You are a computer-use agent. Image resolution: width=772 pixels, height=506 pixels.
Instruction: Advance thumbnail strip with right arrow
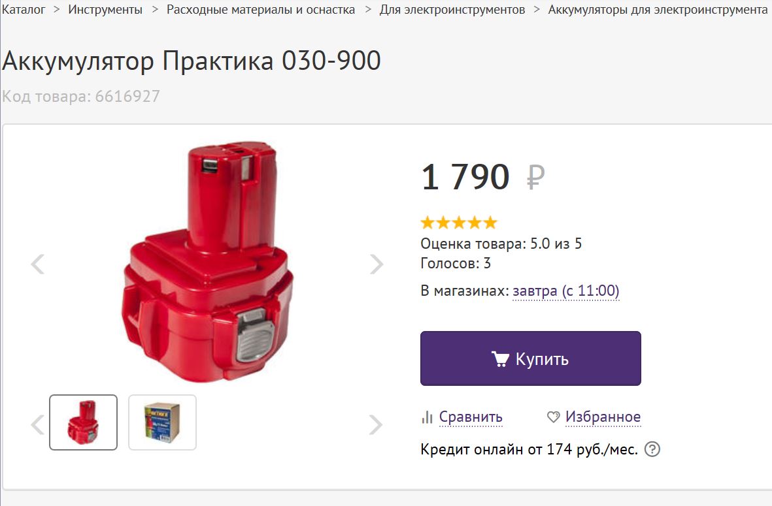click(x=376, y=424)
